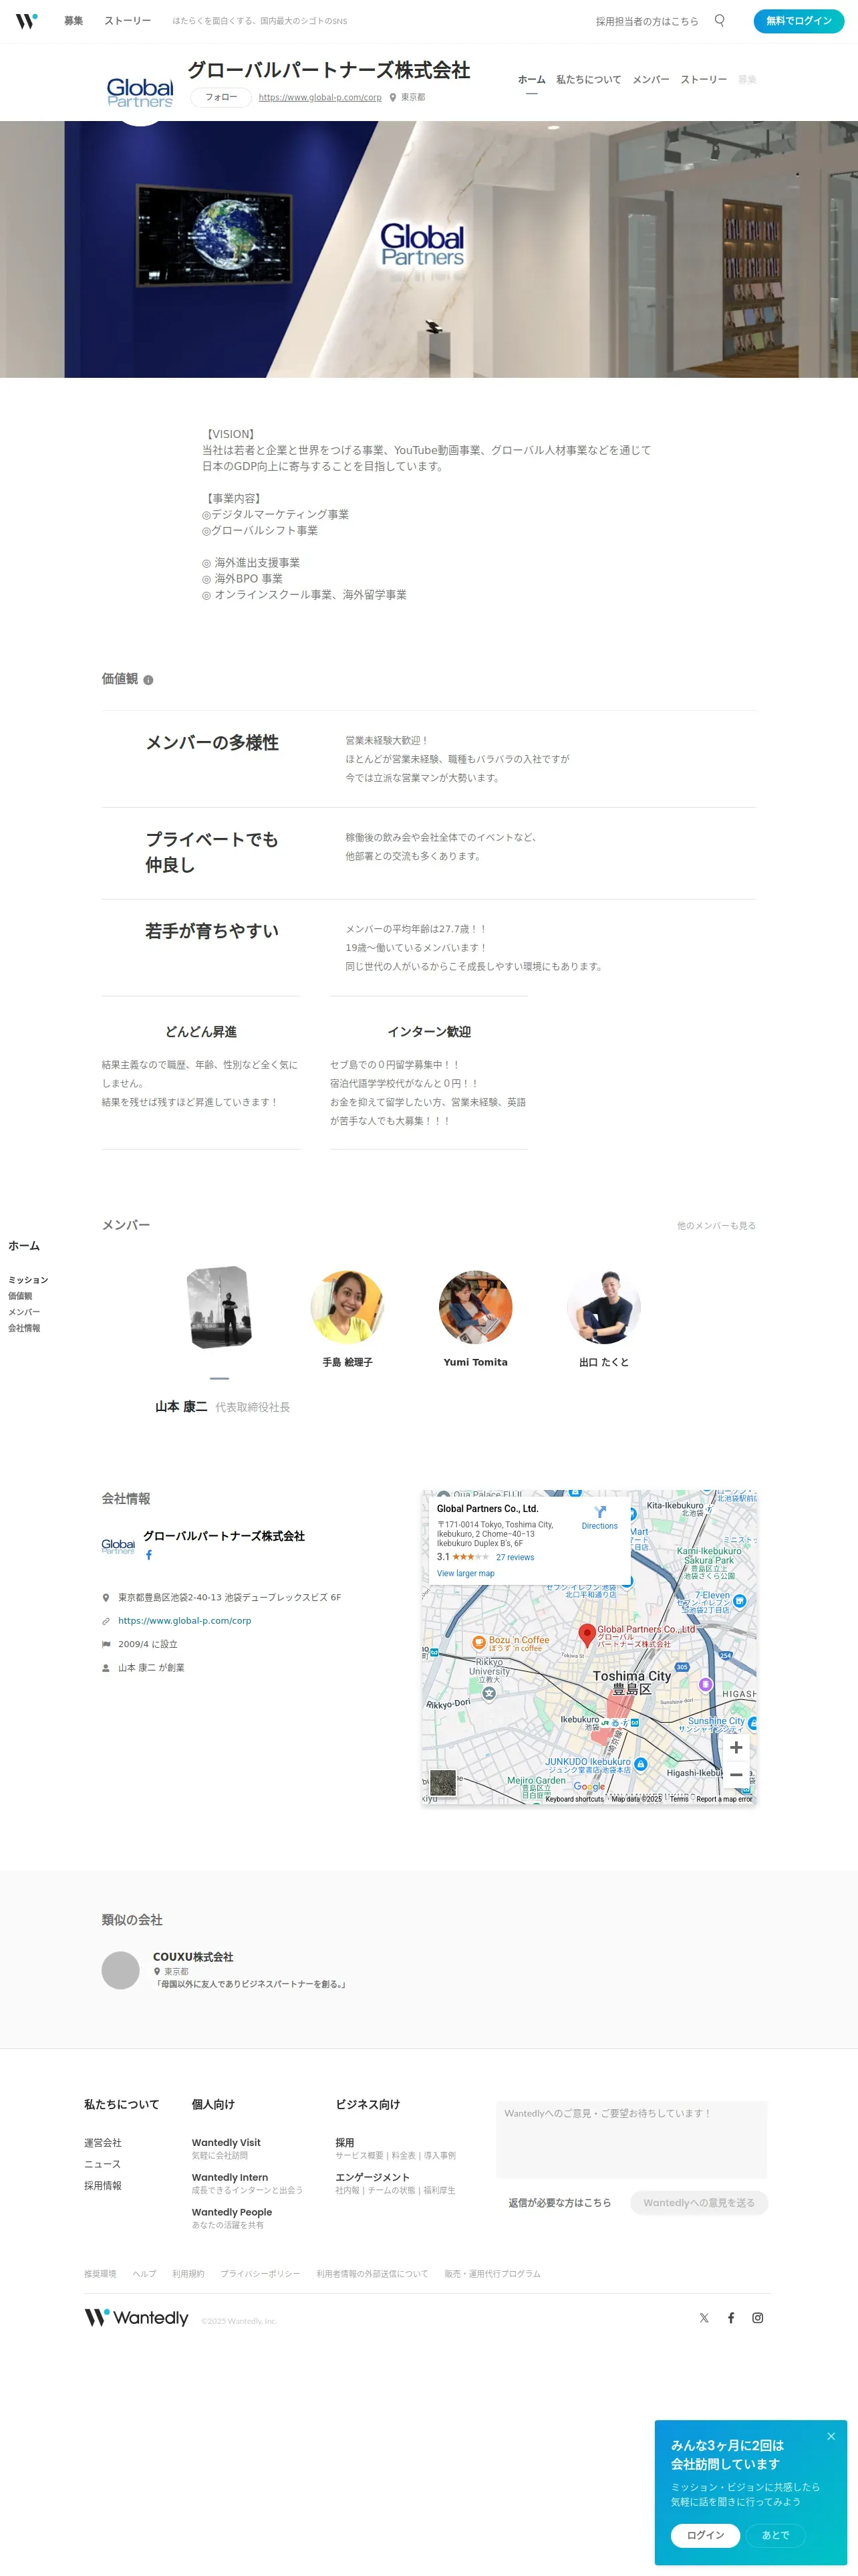Open Wantedly Intern footer link
Image resolution: width=858 pixels, height=2576 pixels.
(x=230, y=2178)
